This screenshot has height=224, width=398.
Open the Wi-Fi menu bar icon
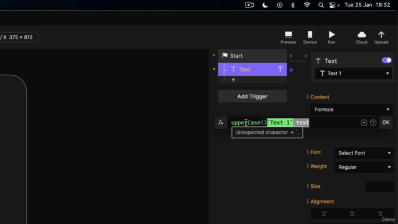[x=307, y=5]
